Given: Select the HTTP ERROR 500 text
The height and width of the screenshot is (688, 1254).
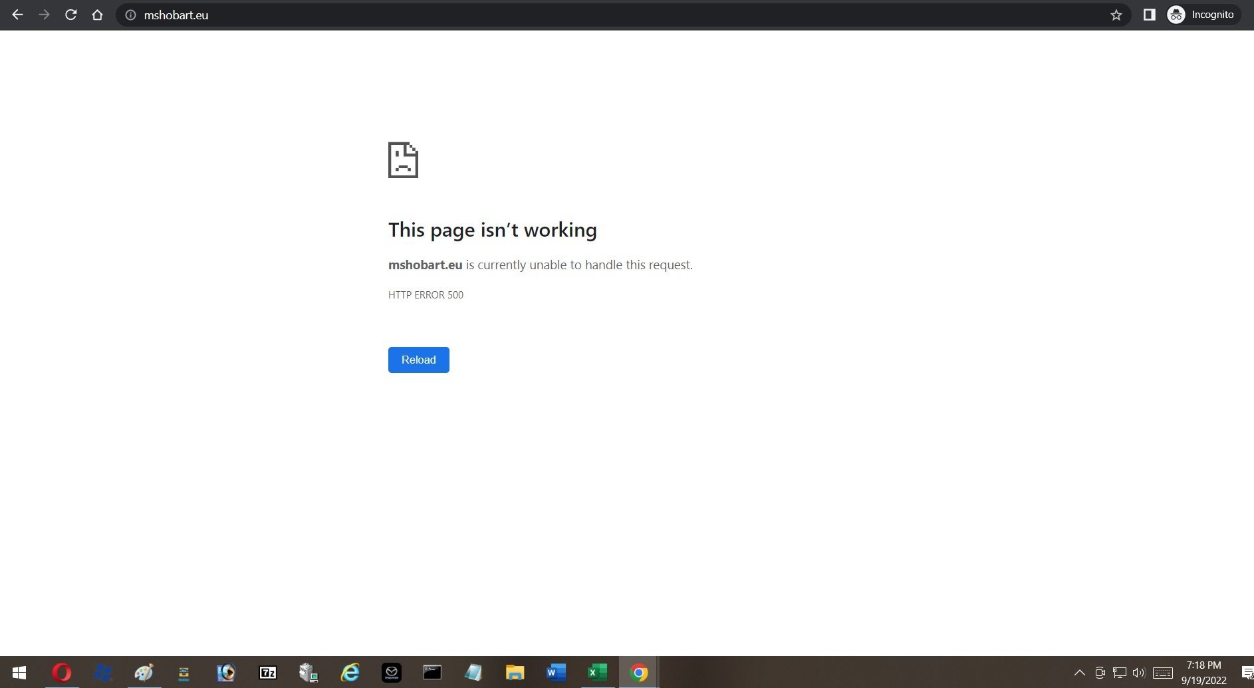Looking at the screenshot, I should pos(426,295).
